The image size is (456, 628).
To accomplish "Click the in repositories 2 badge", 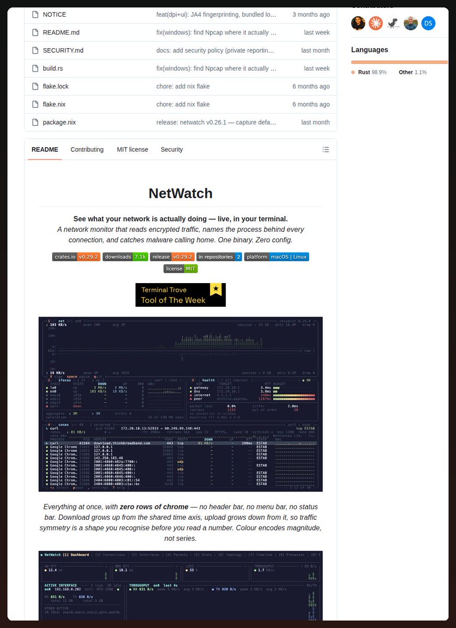I will 219,257.
